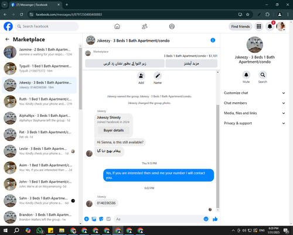Open the Friends icon in top navigation
This screenshot has height=235, width=293.
(x=145, y=26)
